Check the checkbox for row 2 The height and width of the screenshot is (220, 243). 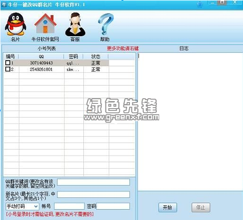8,69
